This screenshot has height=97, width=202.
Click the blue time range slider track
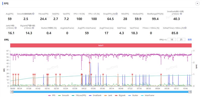101,92
